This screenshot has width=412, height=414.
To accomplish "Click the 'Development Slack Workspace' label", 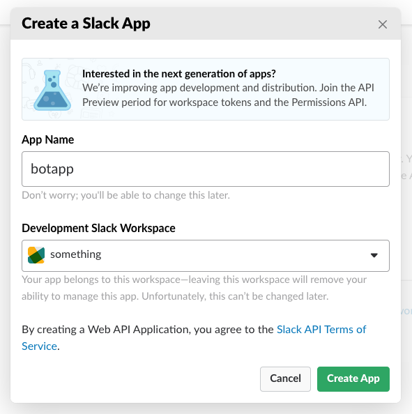I will [98, 228].
